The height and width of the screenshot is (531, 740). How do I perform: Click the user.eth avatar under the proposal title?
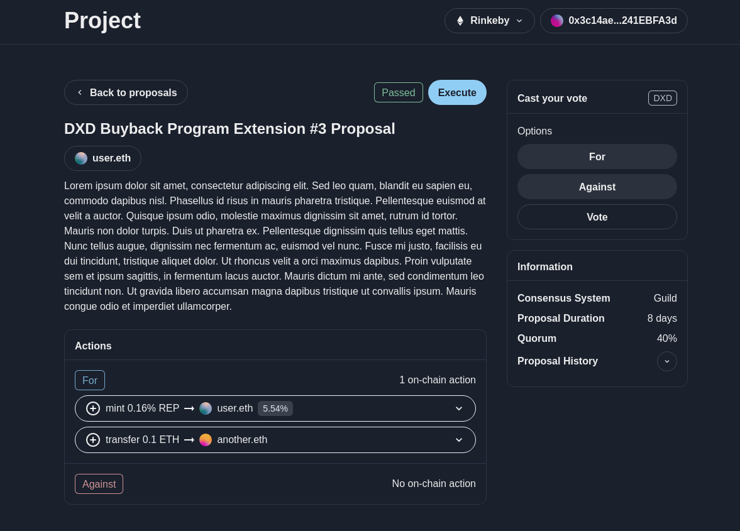pos(81,158)
